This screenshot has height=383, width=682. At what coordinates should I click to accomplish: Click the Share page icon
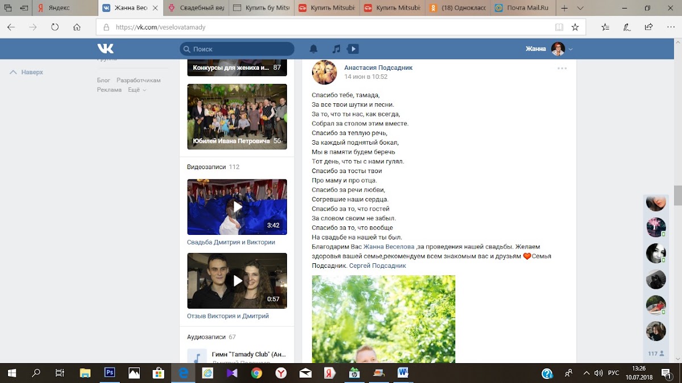point(648,27)
